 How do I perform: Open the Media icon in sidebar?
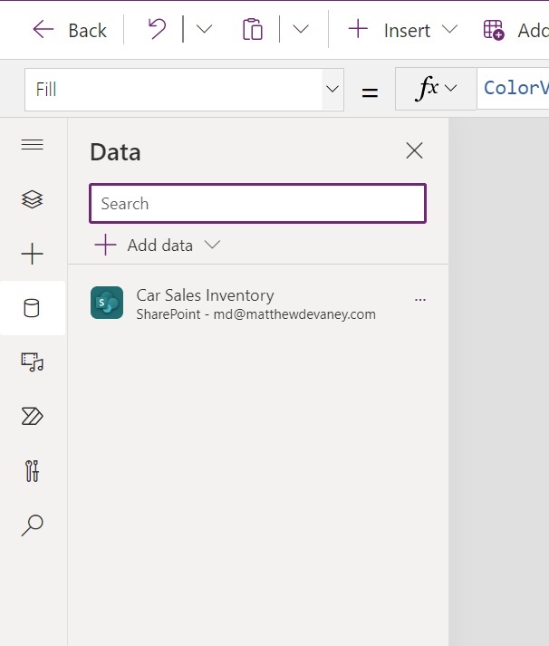33,362
